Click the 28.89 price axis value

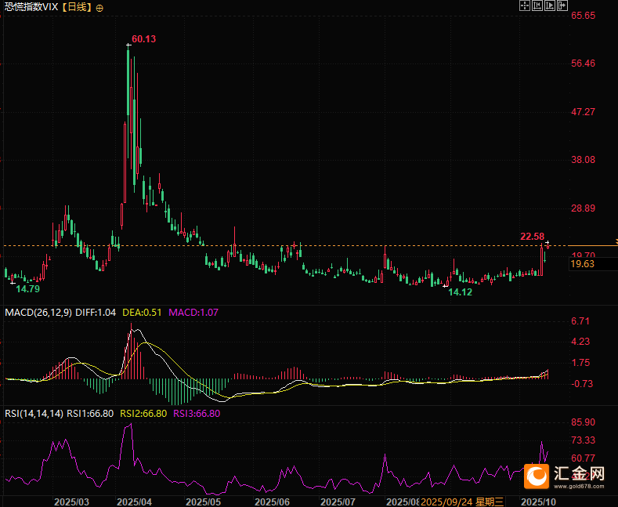(584, 208)
